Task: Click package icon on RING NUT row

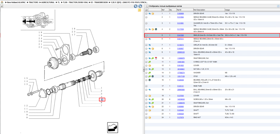Action: click(150, 117)
